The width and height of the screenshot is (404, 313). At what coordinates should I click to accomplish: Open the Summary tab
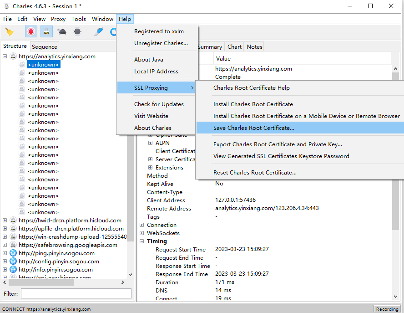click(210, 47)
